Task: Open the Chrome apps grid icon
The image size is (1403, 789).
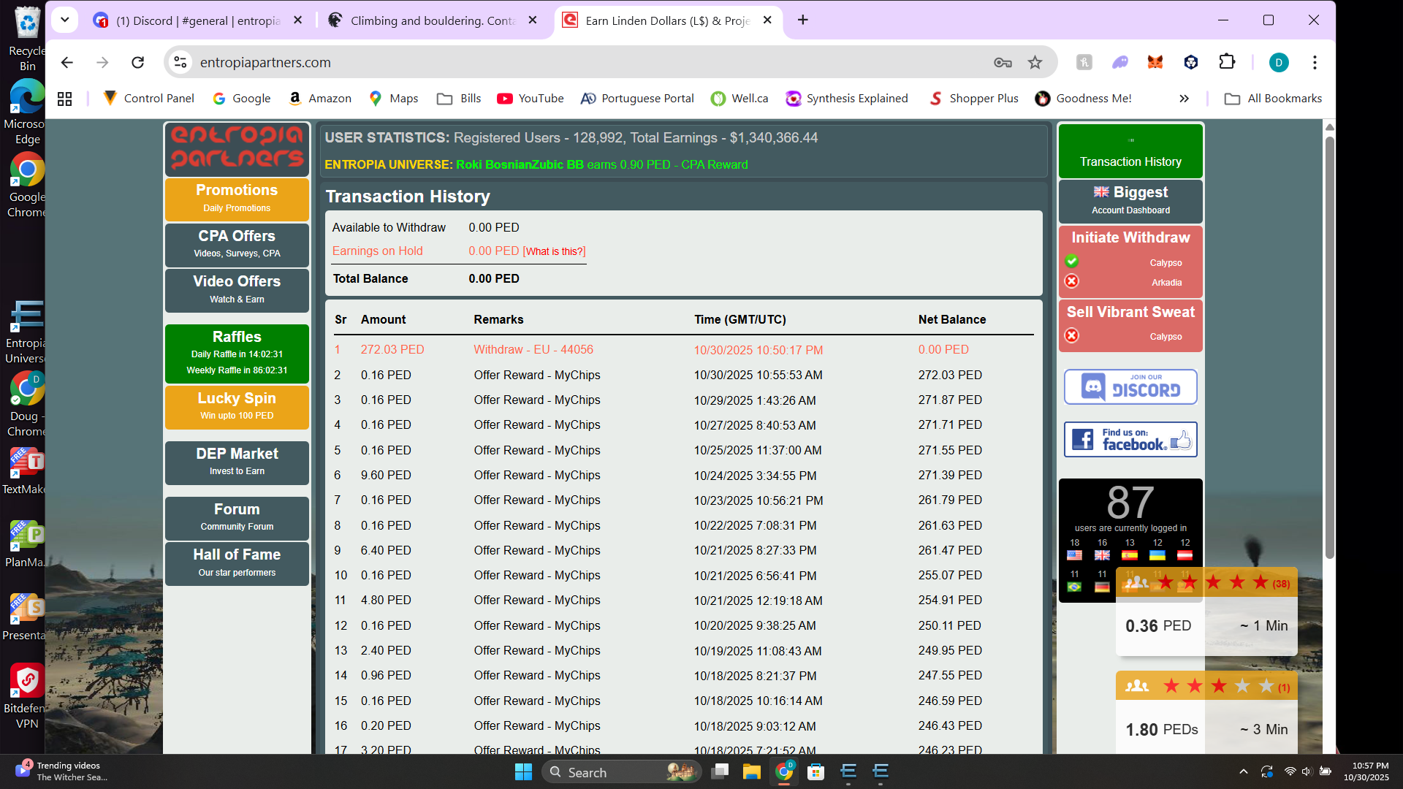Action: point(64,99)
